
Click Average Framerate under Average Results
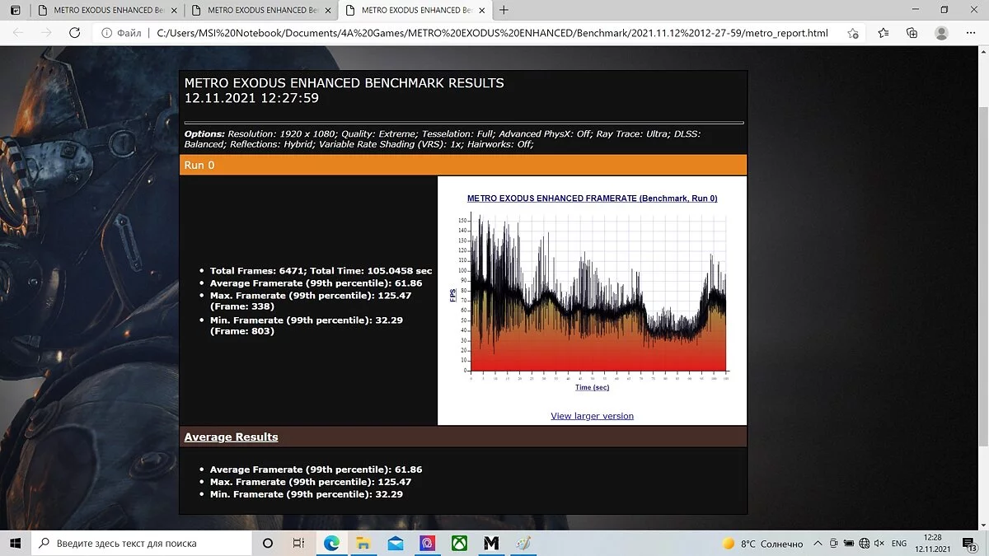(x=316, y=470)
